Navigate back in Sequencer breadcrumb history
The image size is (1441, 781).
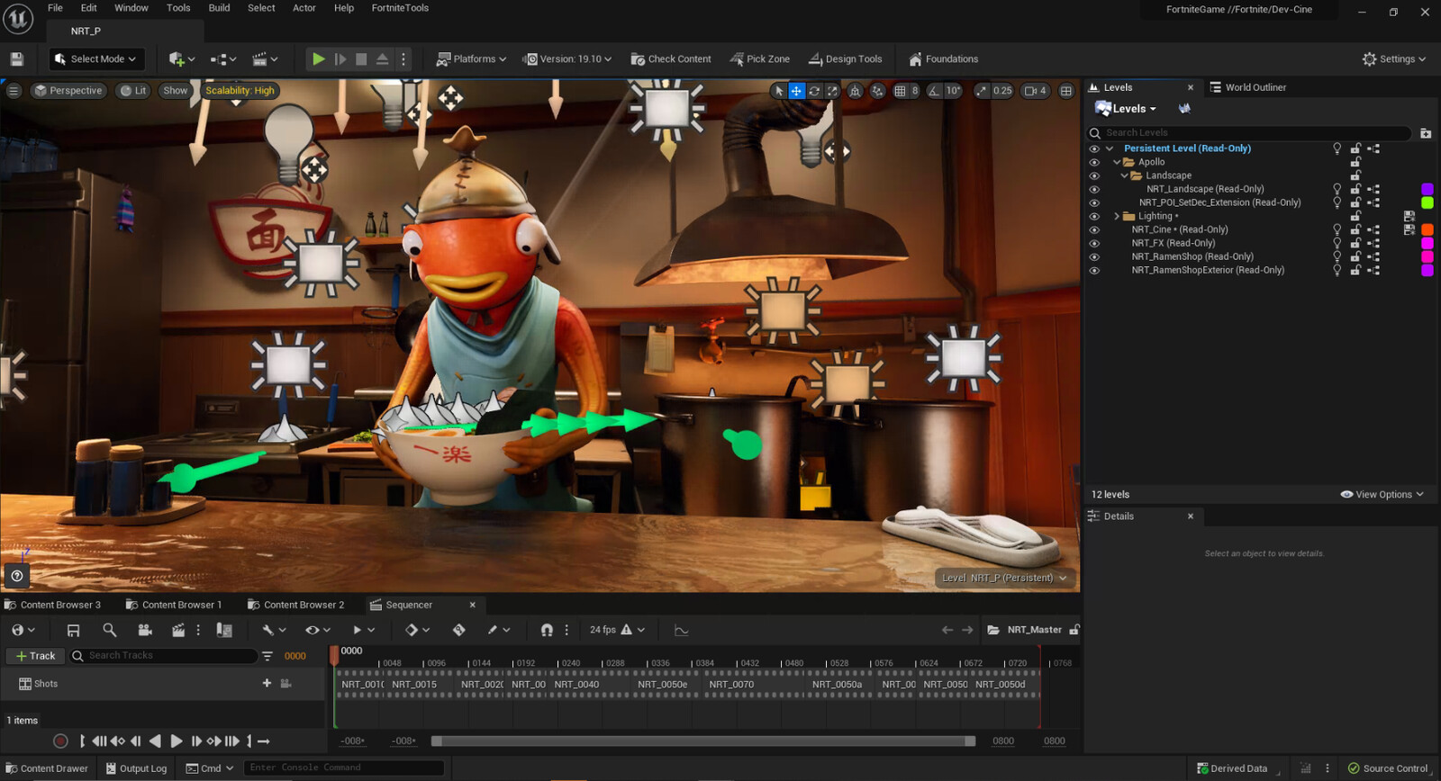pyautogui.click(x=947, y=630)
